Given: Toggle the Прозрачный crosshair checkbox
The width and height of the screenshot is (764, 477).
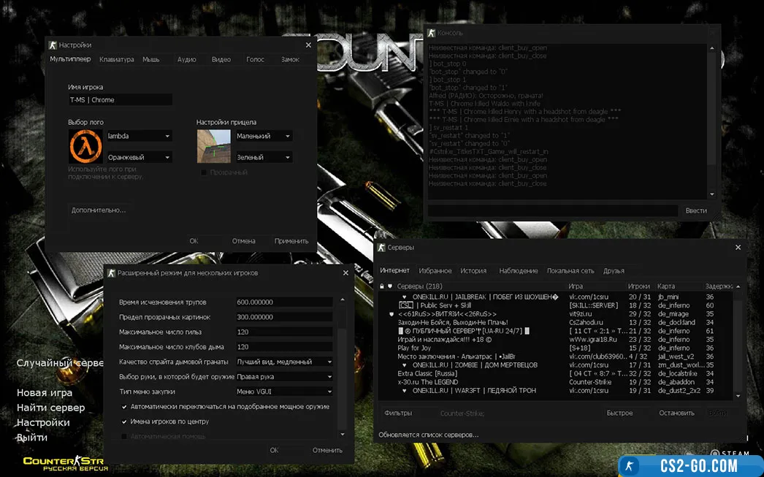Looking at the screenshot, I should 204,172.
